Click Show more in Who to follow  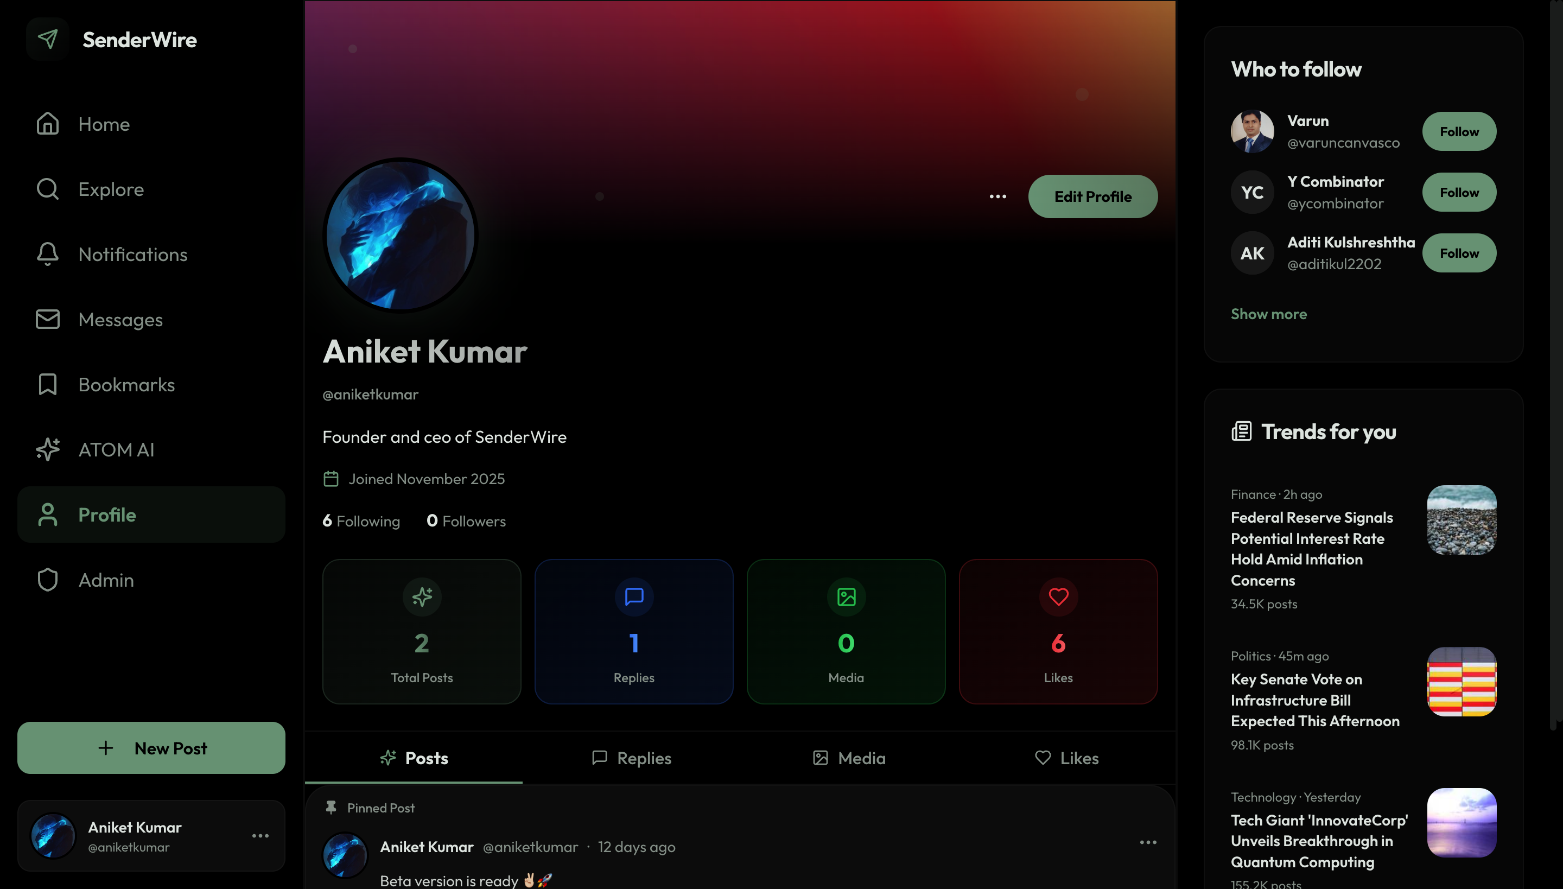1269,314
